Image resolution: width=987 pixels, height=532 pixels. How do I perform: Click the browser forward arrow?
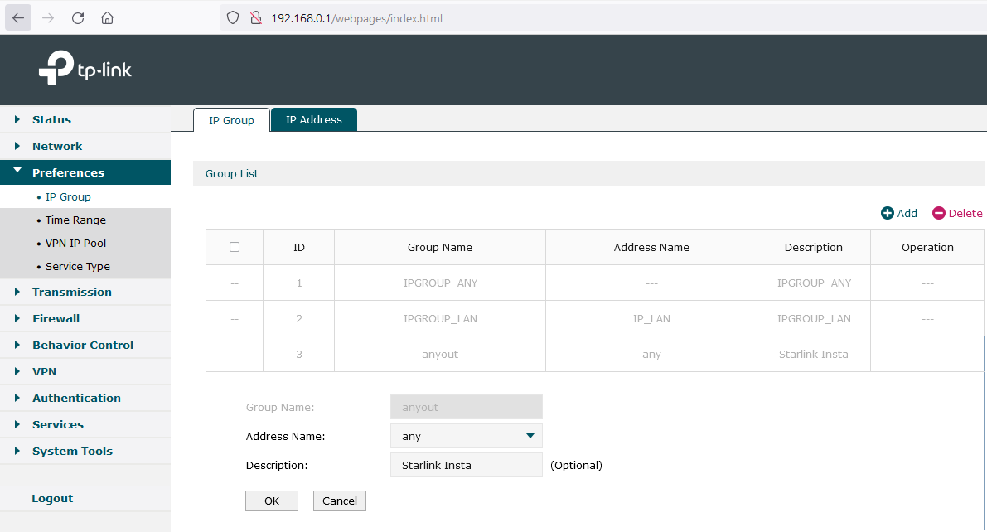click(x=48, y=18)
